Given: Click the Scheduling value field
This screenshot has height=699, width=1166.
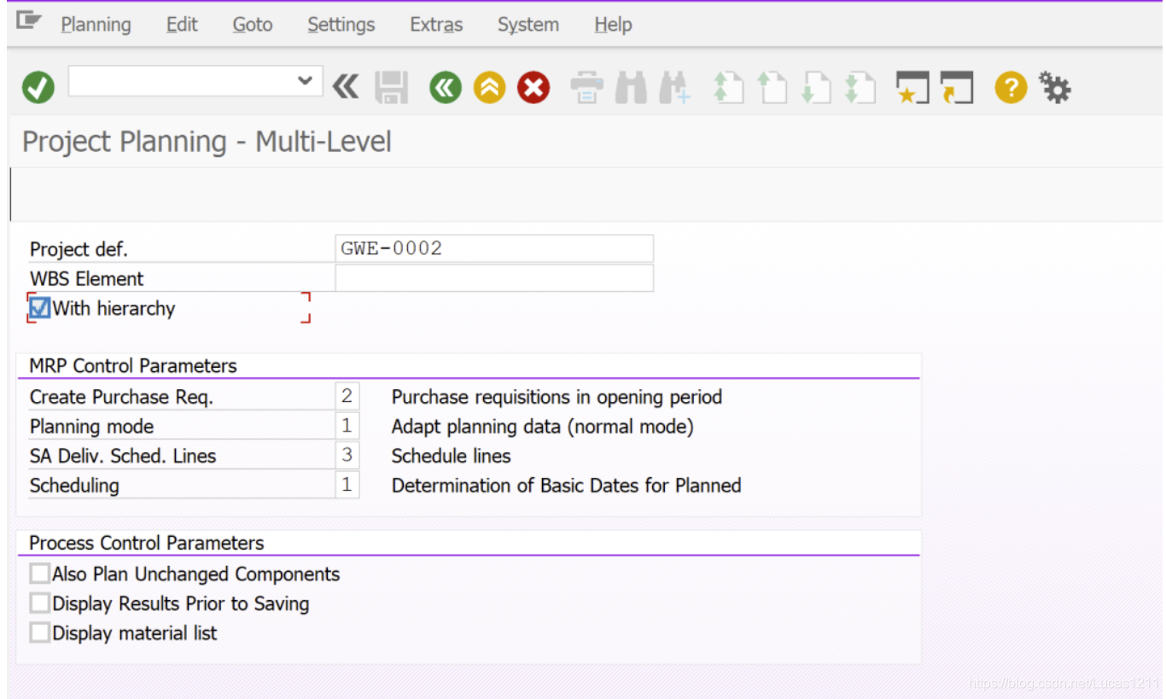Looking at the screenshot, I should click(347, 485).
